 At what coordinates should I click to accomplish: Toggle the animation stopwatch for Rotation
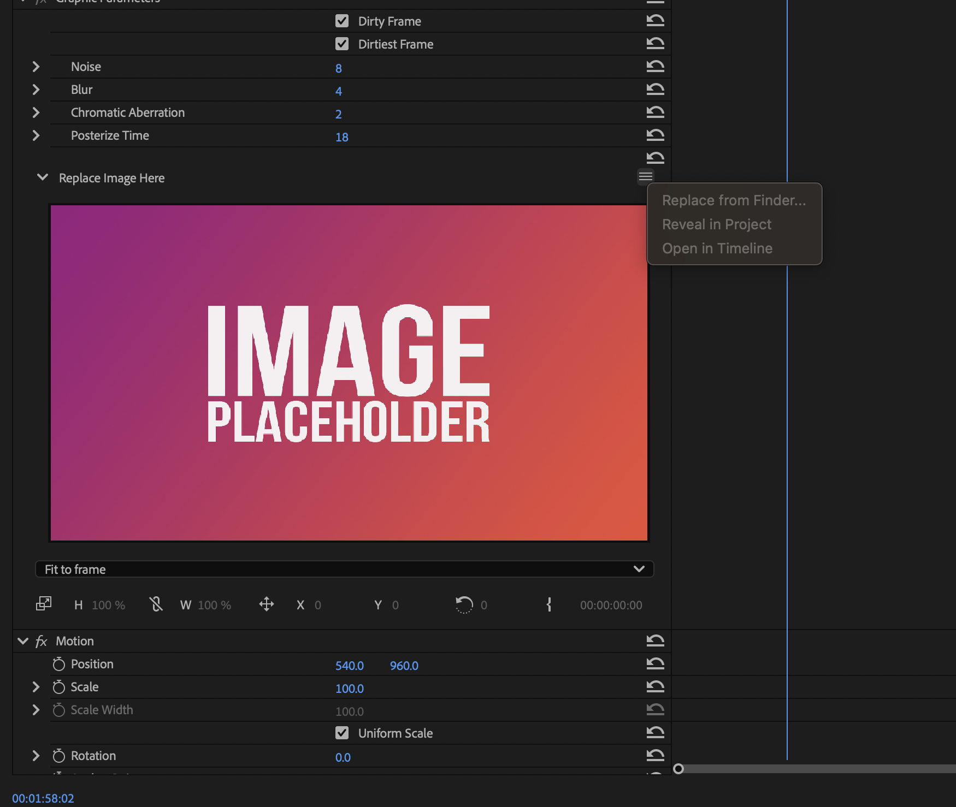[x=58, y=756]
